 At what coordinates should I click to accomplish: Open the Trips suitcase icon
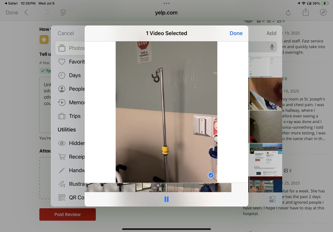(x=62, y=116)
